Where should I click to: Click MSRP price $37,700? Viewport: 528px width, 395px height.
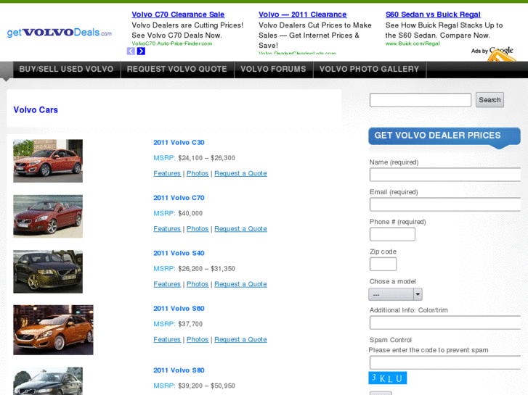(x=190, y=324)
